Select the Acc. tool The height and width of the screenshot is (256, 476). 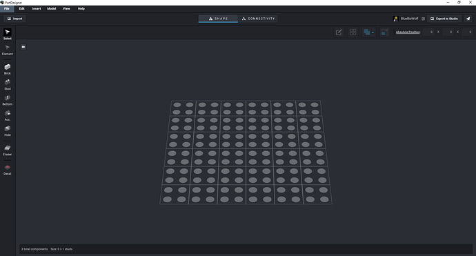click(8, 115)
